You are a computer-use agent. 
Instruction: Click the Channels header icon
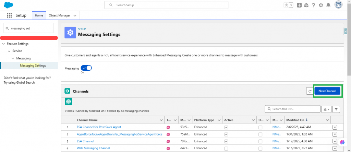click(67, 91)
